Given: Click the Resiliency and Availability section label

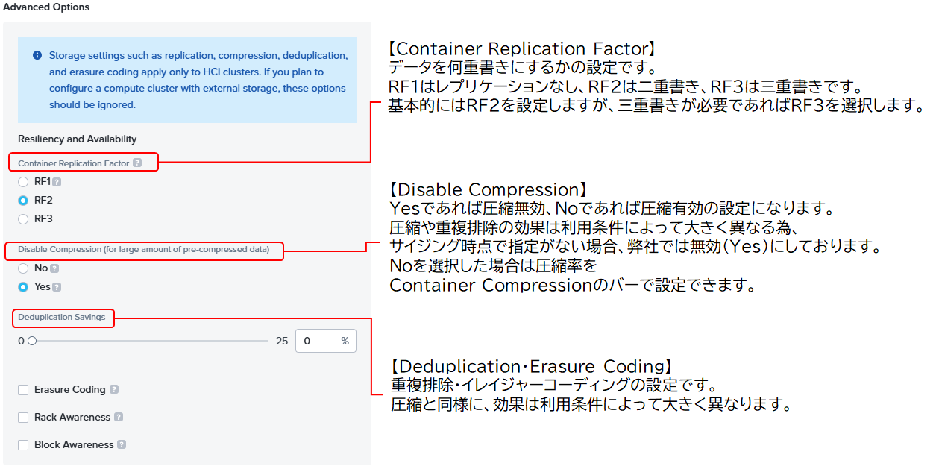Looking at the screenshot, I should pos(77,139).
